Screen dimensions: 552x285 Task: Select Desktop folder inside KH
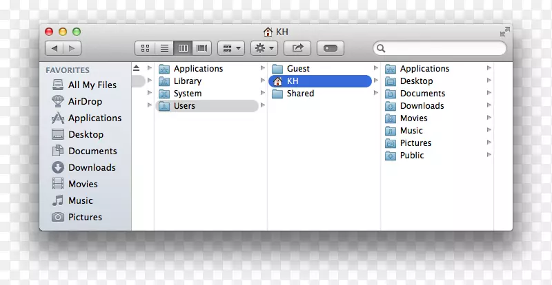434,81
